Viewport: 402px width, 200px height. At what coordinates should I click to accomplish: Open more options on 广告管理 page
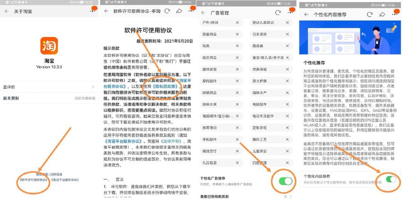pyautogui.click(x=290, y=13)
